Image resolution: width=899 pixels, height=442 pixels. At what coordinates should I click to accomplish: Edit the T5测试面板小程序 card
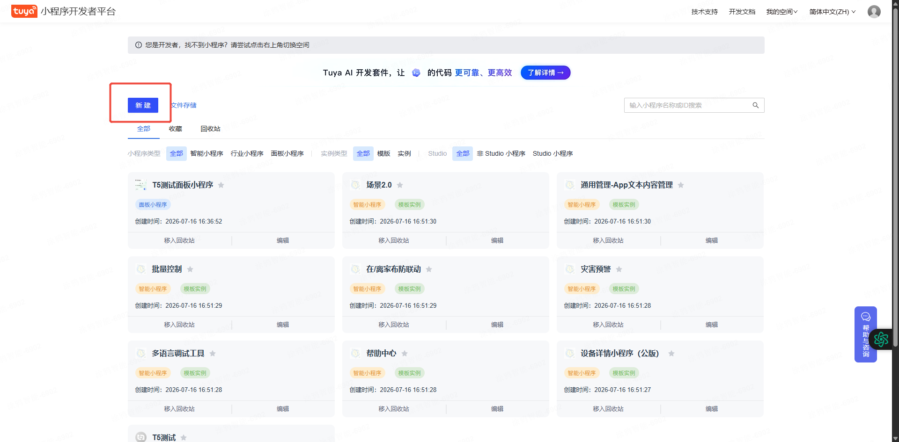click(x=283, y=240)
